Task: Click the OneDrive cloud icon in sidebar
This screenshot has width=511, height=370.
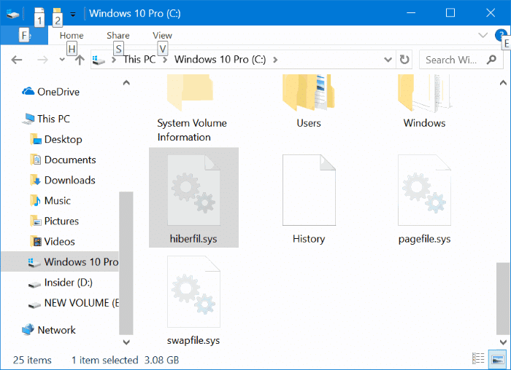Action: tap(28, 91)
